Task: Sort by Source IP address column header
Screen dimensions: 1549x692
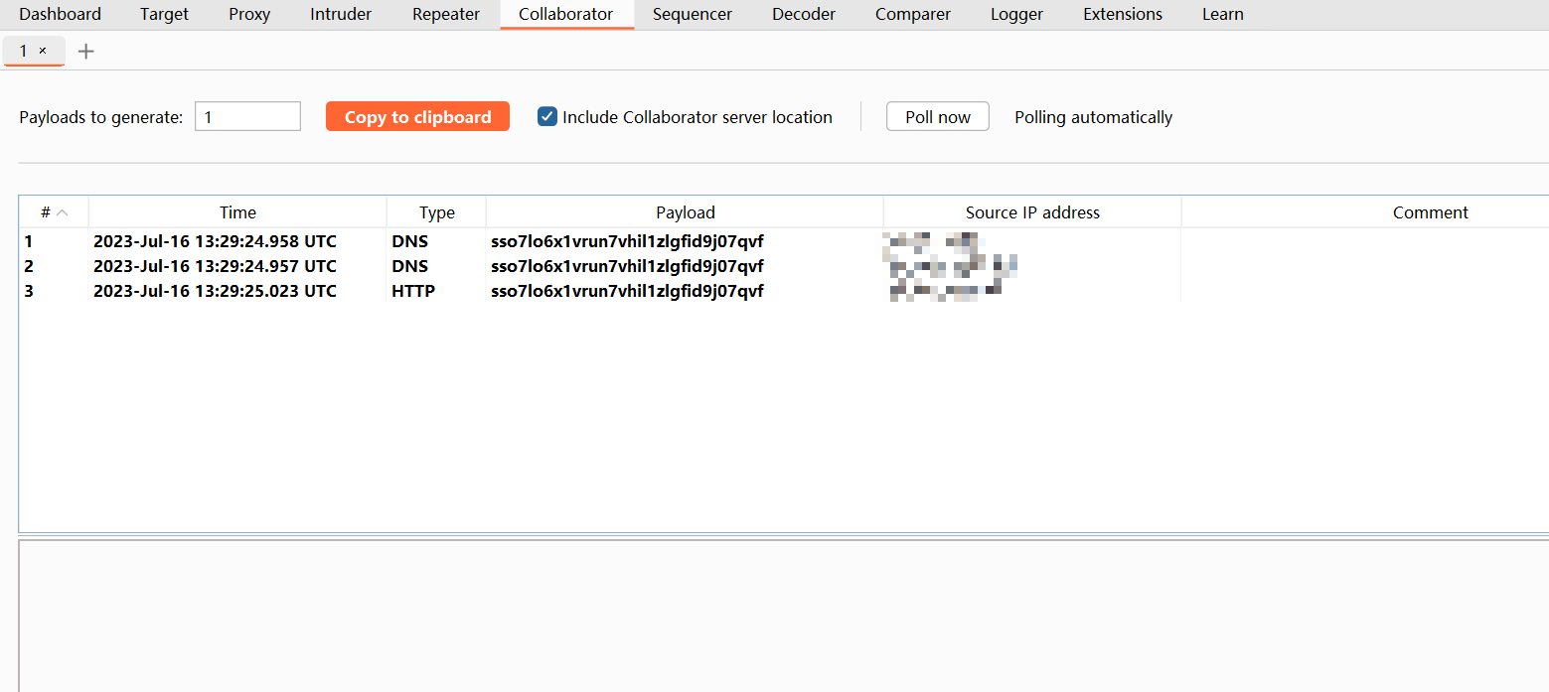Action: (x=1032, y=211)
